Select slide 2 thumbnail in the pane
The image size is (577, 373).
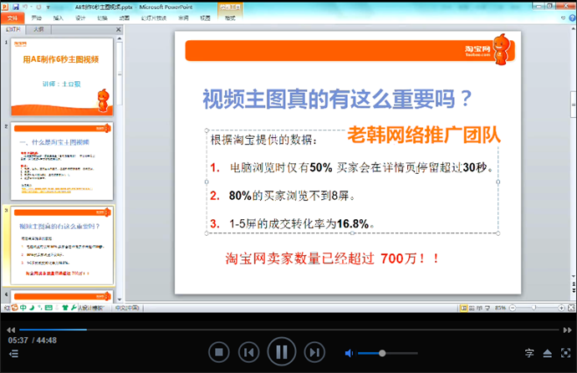(62, 161)
